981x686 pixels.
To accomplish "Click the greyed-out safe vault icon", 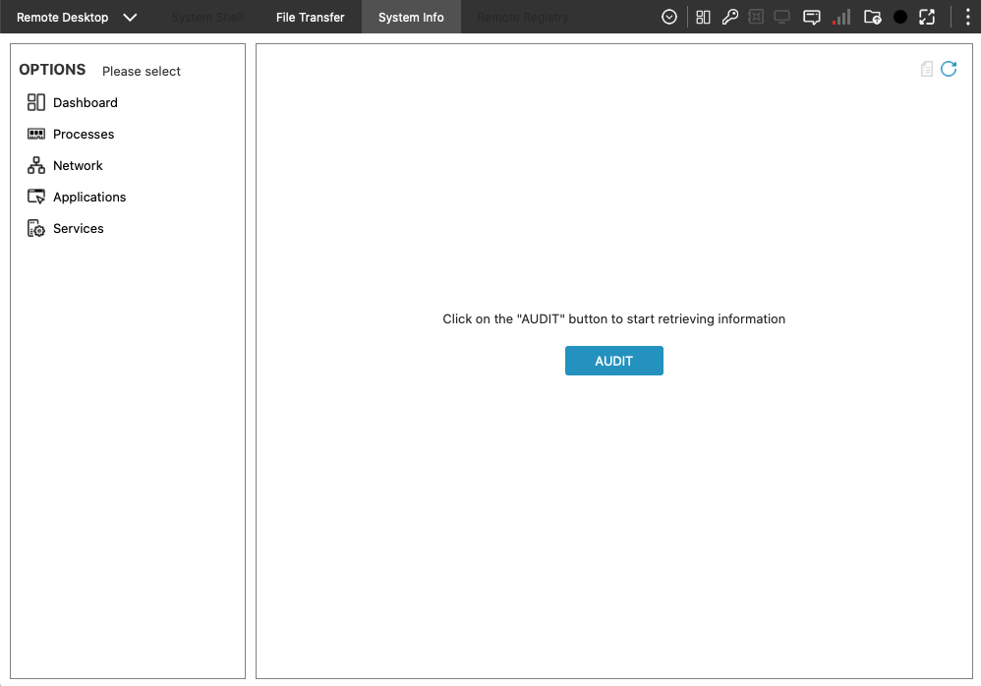I will 756,17.
